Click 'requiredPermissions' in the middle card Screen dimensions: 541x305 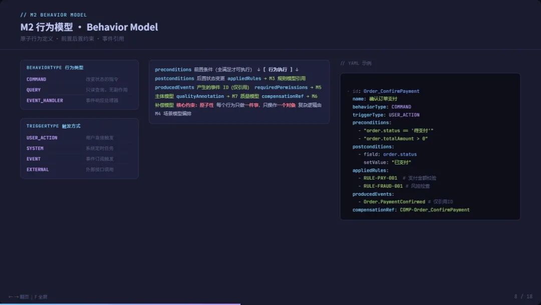281,87
